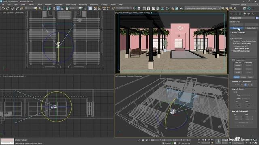Click the Undo arrow icon

click(3, 8)
